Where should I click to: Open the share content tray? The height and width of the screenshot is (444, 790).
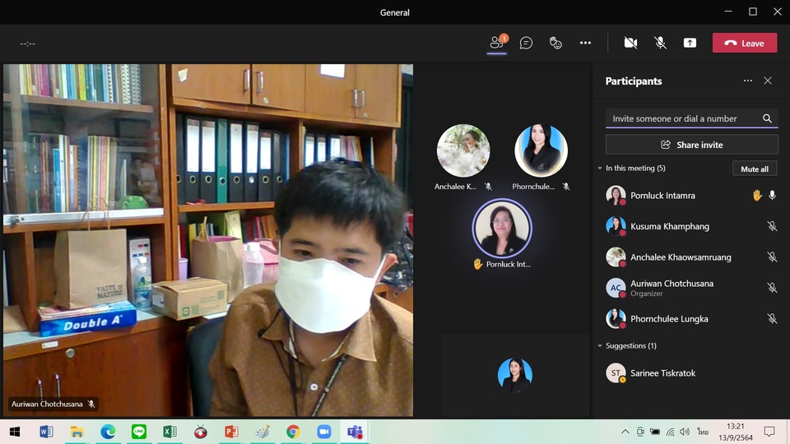[690, 43]
